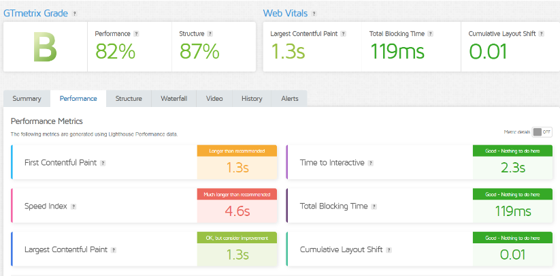
Task: Click the 'Longer than recommended' orange label
Action: tap(237, 151)
